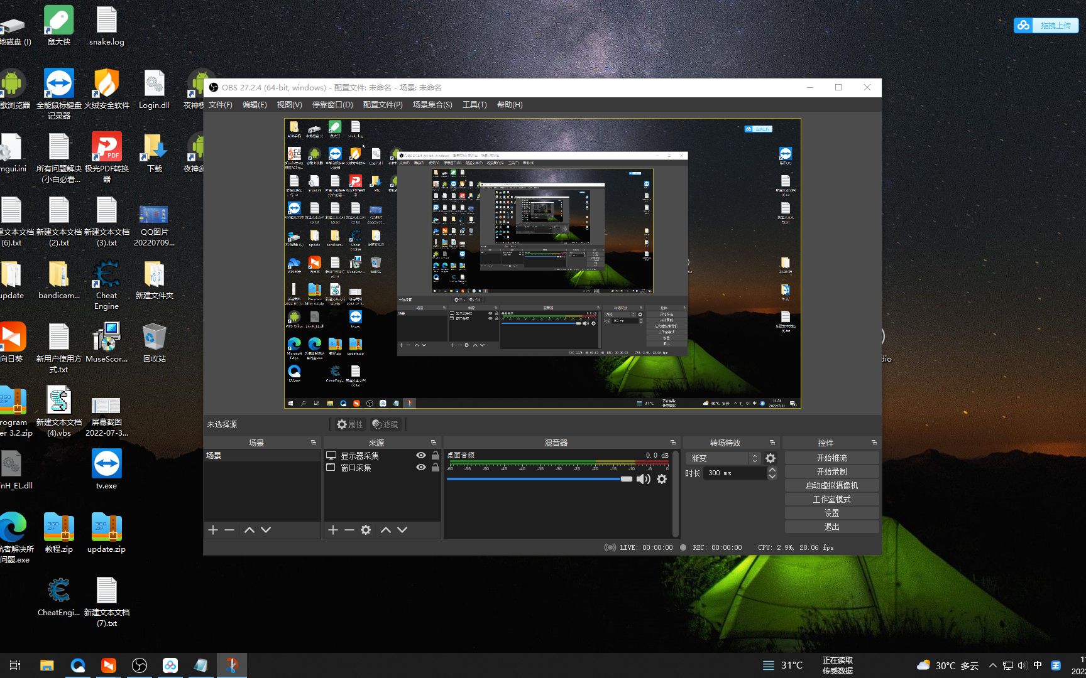
Task: Add a new scene with plus icon
Action: [213, 530]
